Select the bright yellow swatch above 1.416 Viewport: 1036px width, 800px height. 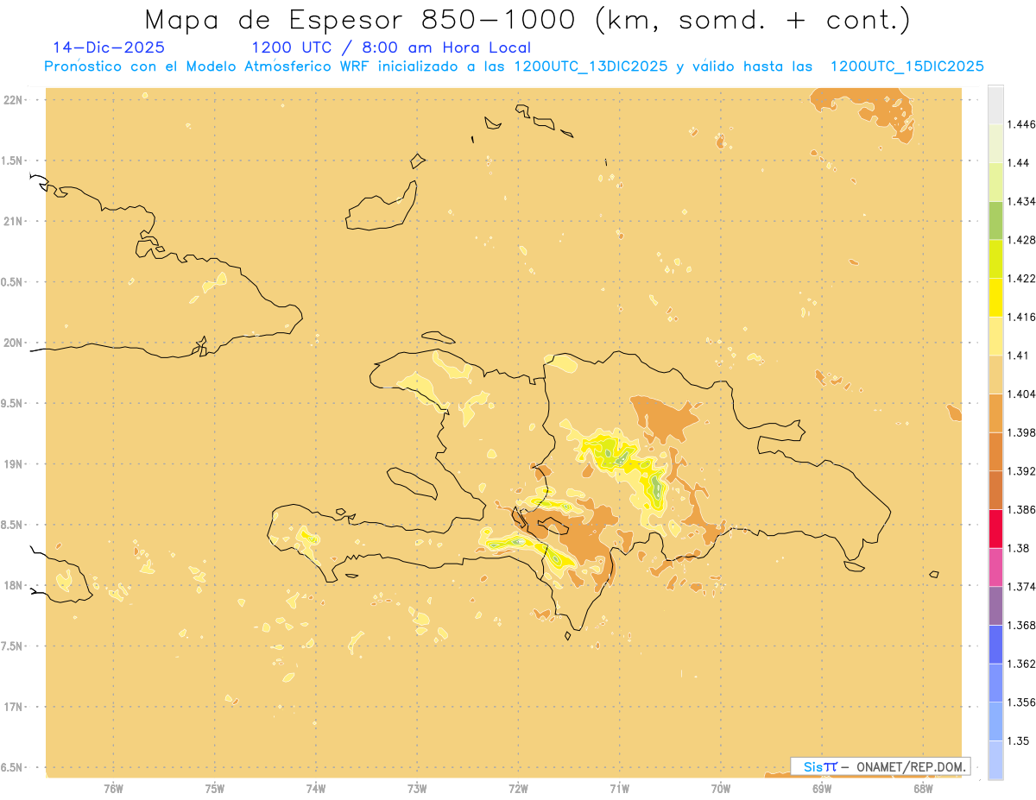click(995, 297)
